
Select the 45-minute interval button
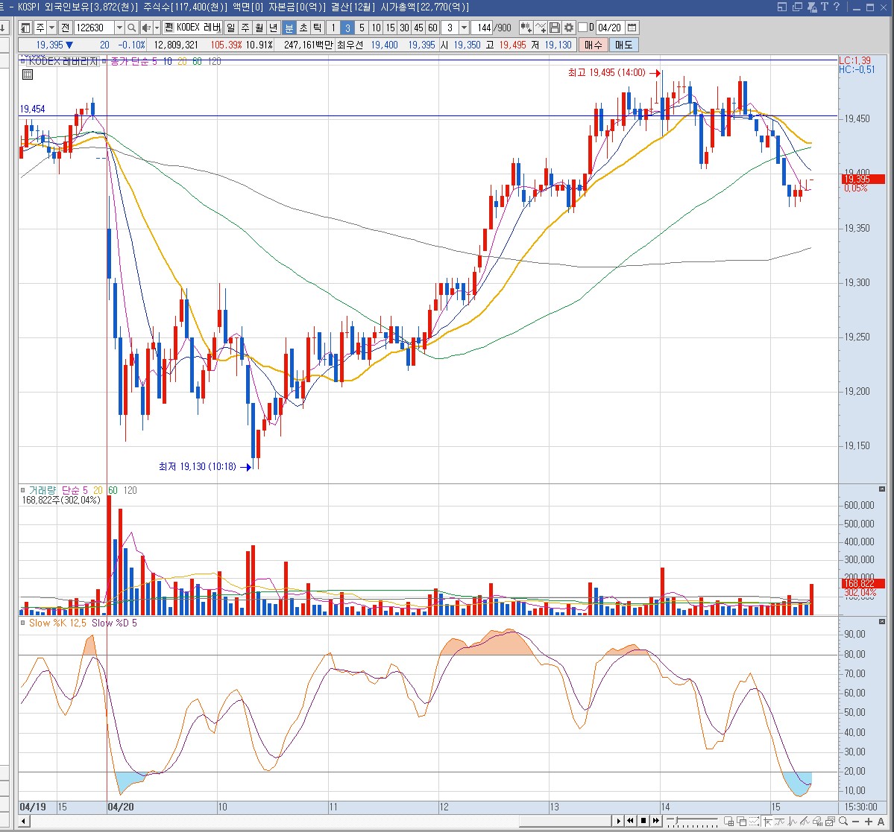[418, 28]
